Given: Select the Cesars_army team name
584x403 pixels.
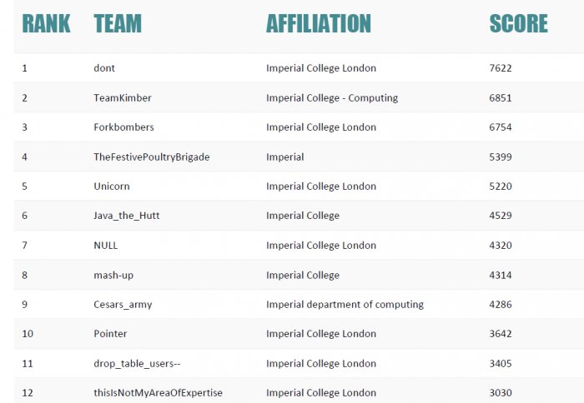Looking at the screenshot, I should [x=123, y=305].
